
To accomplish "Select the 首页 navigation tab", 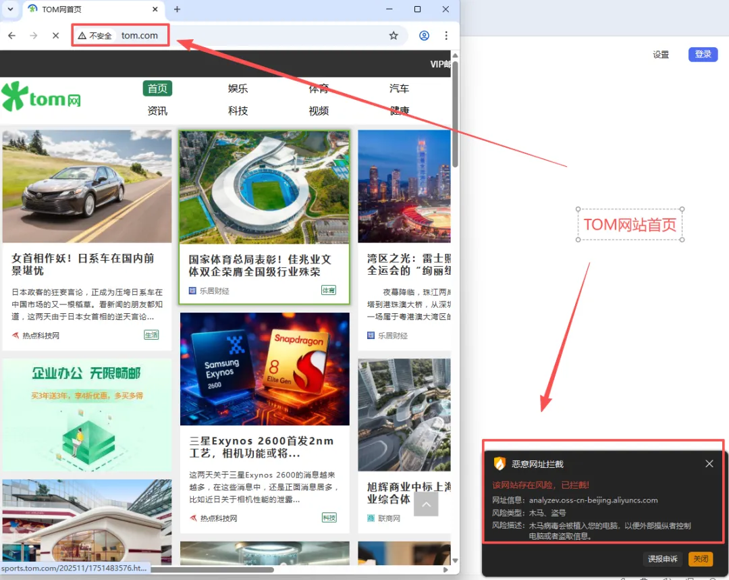I will click(x=157, y=88).
